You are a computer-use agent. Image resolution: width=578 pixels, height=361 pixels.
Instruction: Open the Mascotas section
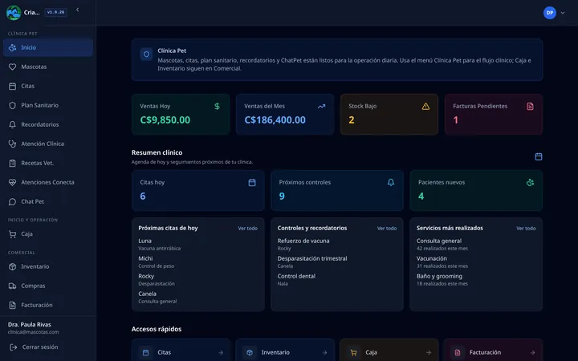click(48, 67)
